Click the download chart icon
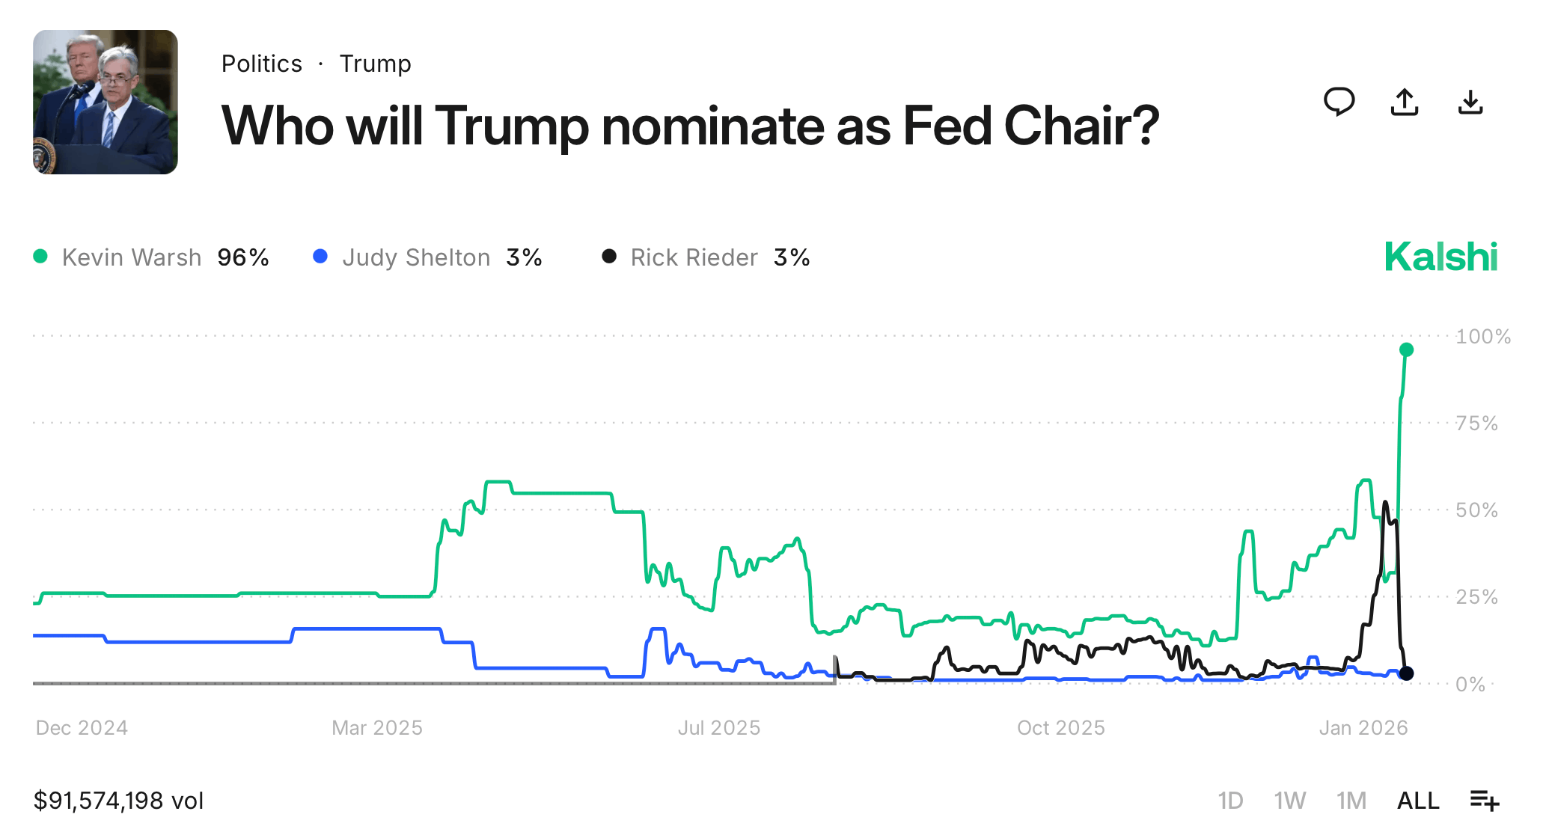The width and height of the screenshot is (1549, 838). (1470, 103)
